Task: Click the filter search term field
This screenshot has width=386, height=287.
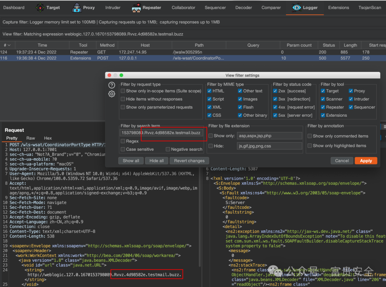Action: 162,133
